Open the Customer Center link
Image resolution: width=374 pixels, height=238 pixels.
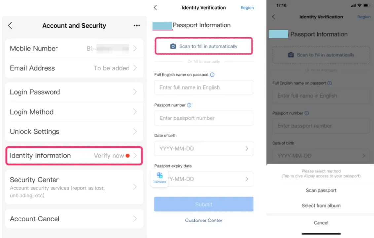click(204, 221)
